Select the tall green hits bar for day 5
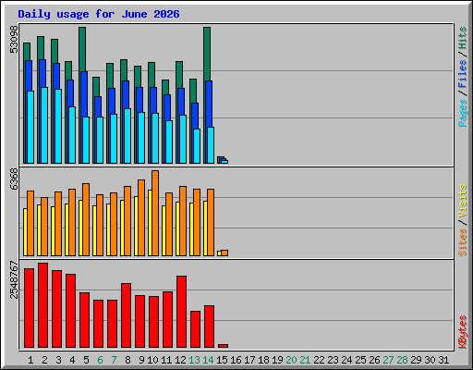The image size is (473, 370). (x=82, y=49)
